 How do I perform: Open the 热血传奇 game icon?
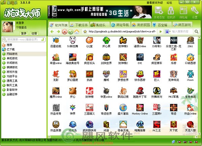56,108
